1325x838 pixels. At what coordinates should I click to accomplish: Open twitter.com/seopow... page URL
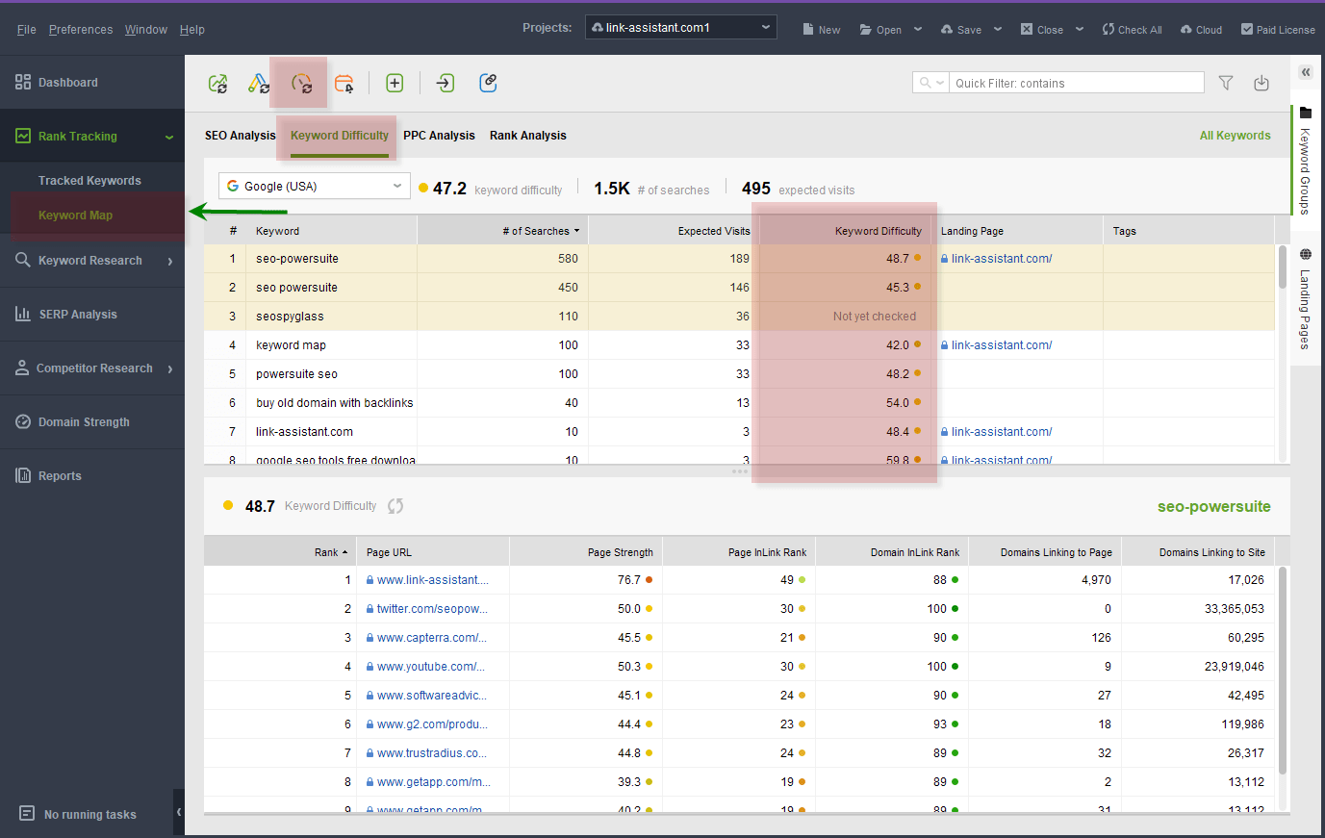432,609
